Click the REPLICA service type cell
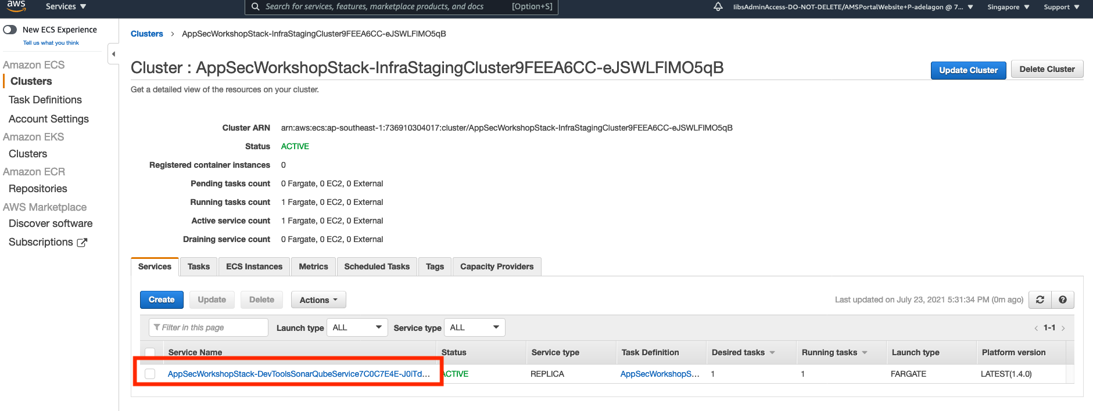 pyautogui.click(x=547, y=374)
